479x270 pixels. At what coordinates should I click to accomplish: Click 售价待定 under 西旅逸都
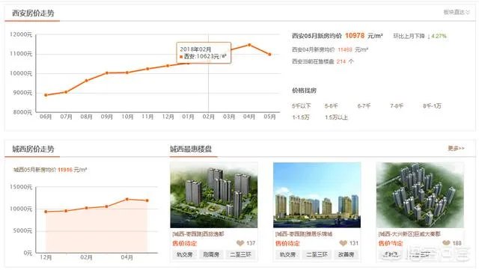click(185, 243)
